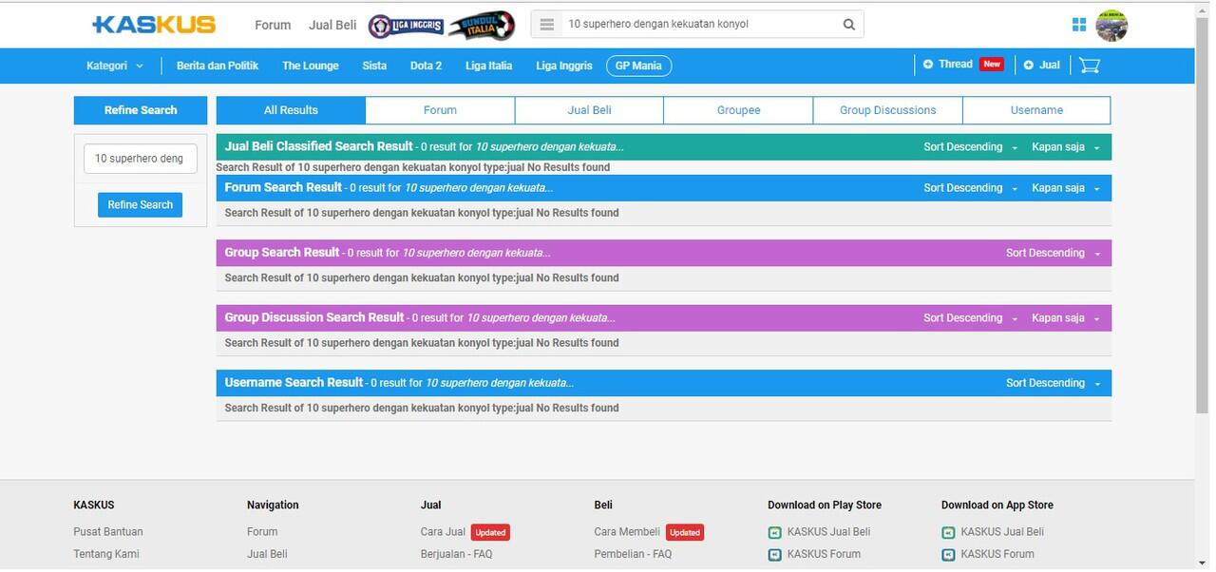
Task: Open the KASKUS home logo
Action: 154,25
